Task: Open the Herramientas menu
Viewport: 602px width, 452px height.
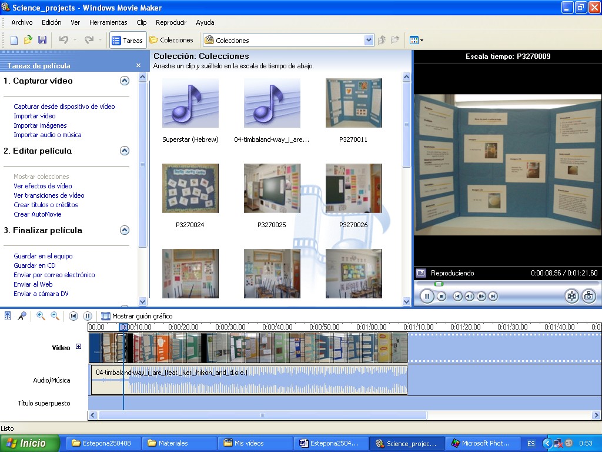Action: (108, 22)
